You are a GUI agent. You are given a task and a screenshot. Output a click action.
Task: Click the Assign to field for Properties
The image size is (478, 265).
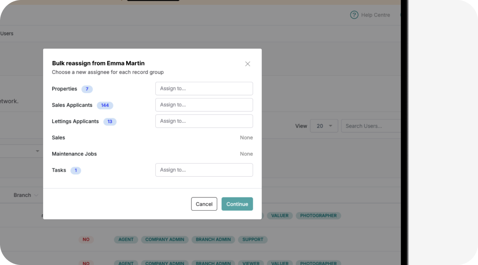[204, 88]
